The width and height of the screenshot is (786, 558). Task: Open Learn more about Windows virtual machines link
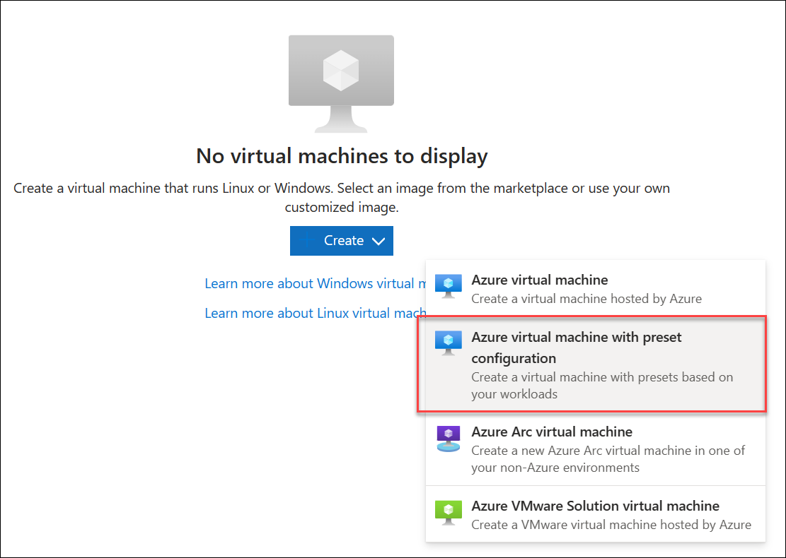pyautogui.click(x=316, y=283)
